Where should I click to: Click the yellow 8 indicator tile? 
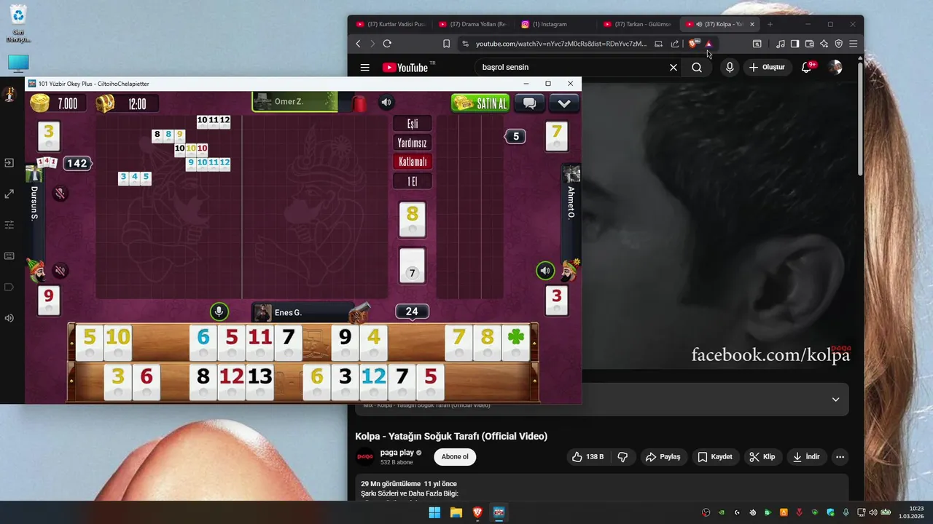pos(413,220)
